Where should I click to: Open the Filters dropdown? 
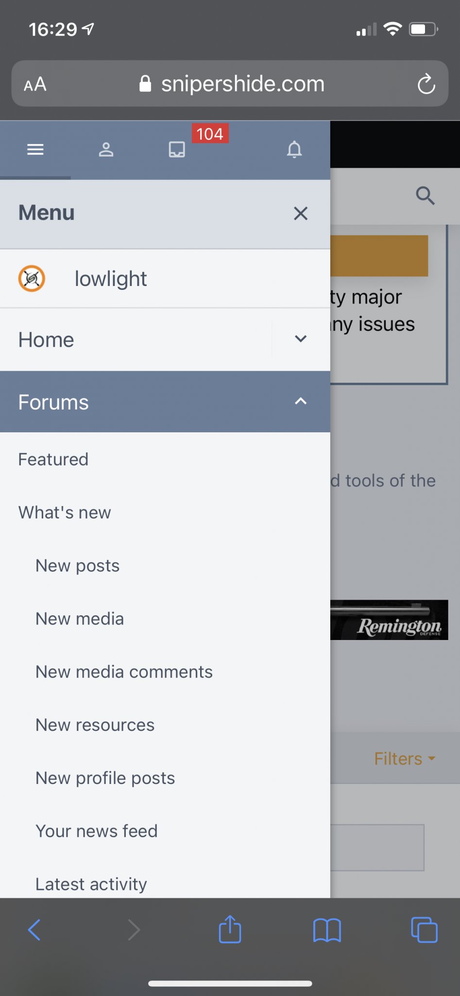point(405,759)
